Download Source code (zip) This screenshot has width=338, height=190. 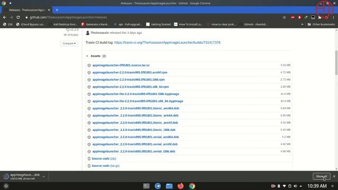[x=104, y=158]
